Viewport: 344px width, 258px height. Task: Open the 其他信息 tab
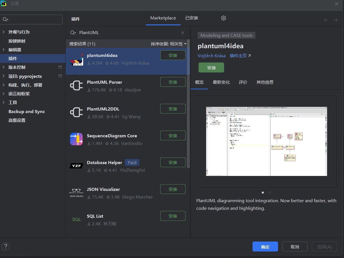(265, 82)
